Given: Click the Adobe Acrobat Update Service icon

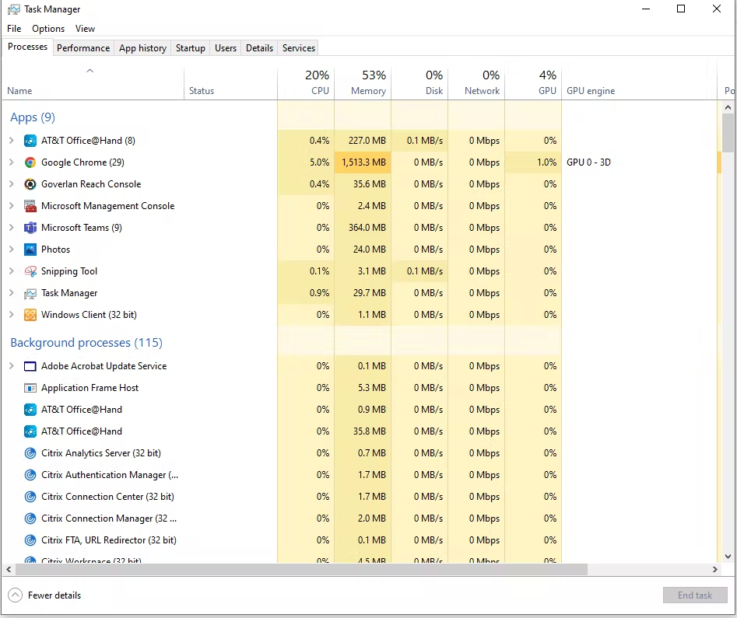Looking at the screenshot, I should point(30,366).
